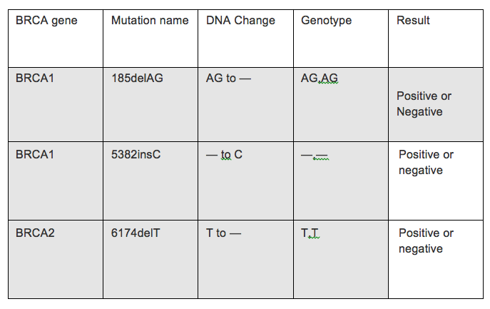Click "Positive or negative" in the 5382insC row
The image size is (490, 309).
tap(426, 163)
